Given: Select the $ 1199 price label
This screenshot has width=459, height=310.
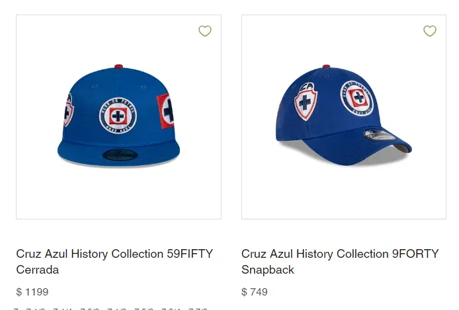Looking at the screenshot, I should coord(32,291).
